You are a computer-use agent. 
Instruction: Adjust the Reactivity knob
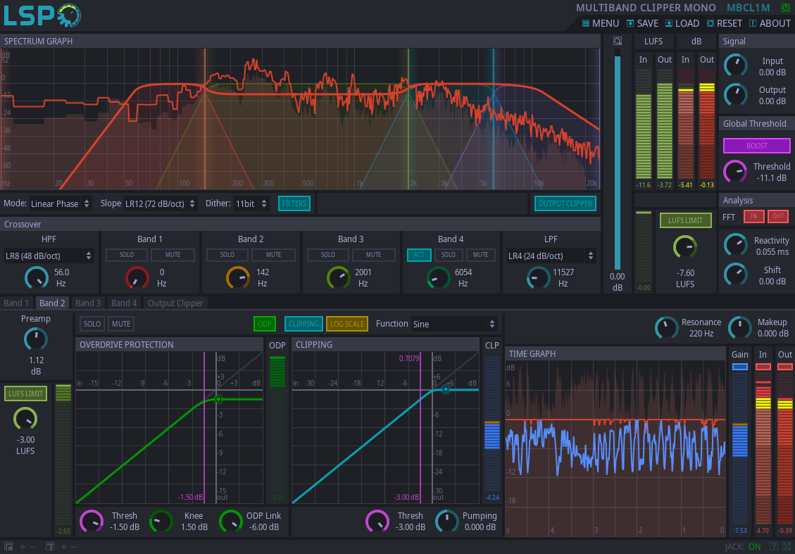pos(735,245)
